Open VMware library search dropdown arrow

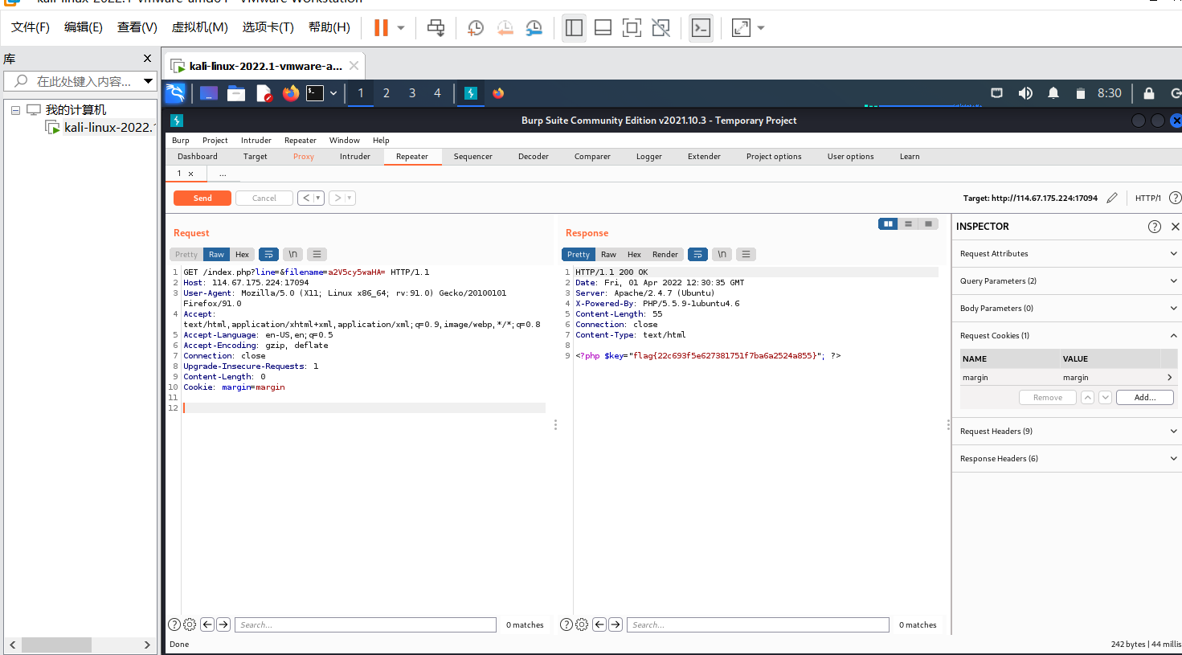149,81
